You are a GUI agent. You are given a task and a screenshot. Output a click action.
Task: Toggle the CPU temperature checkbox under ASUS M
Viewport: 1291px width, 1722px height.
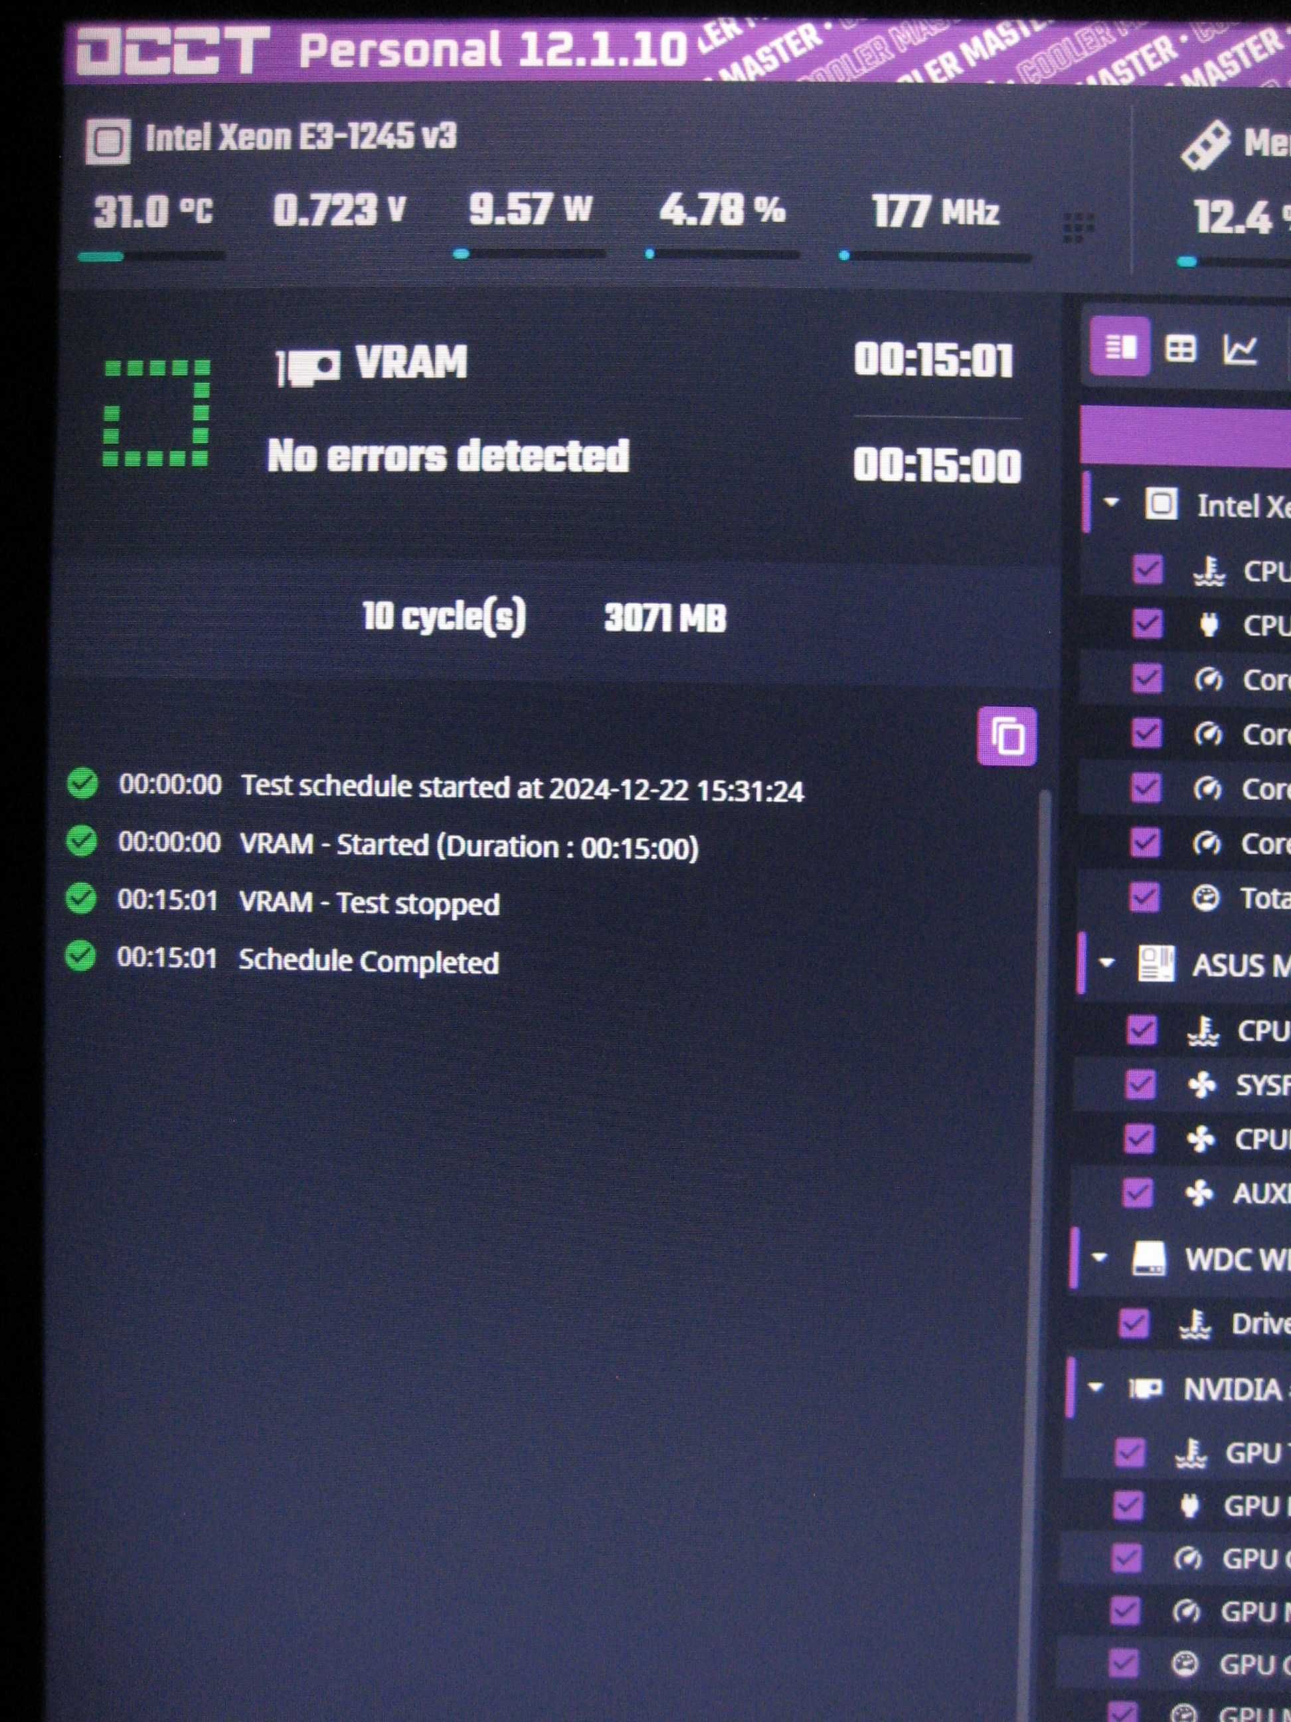(x=1142, y=1029)
